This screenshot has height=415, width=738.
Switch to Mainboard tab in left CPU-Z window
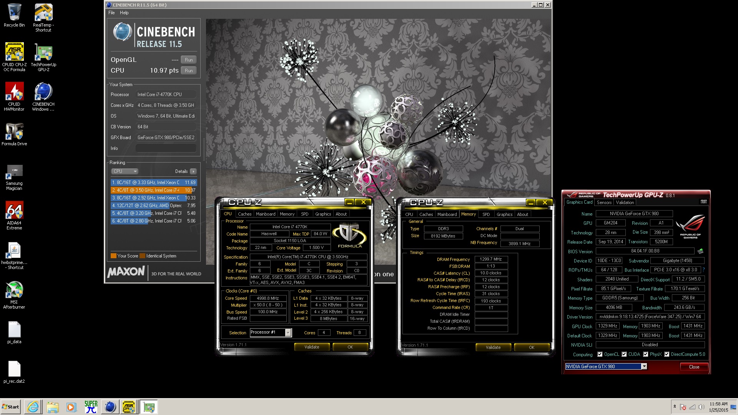(x=266, y=214)
